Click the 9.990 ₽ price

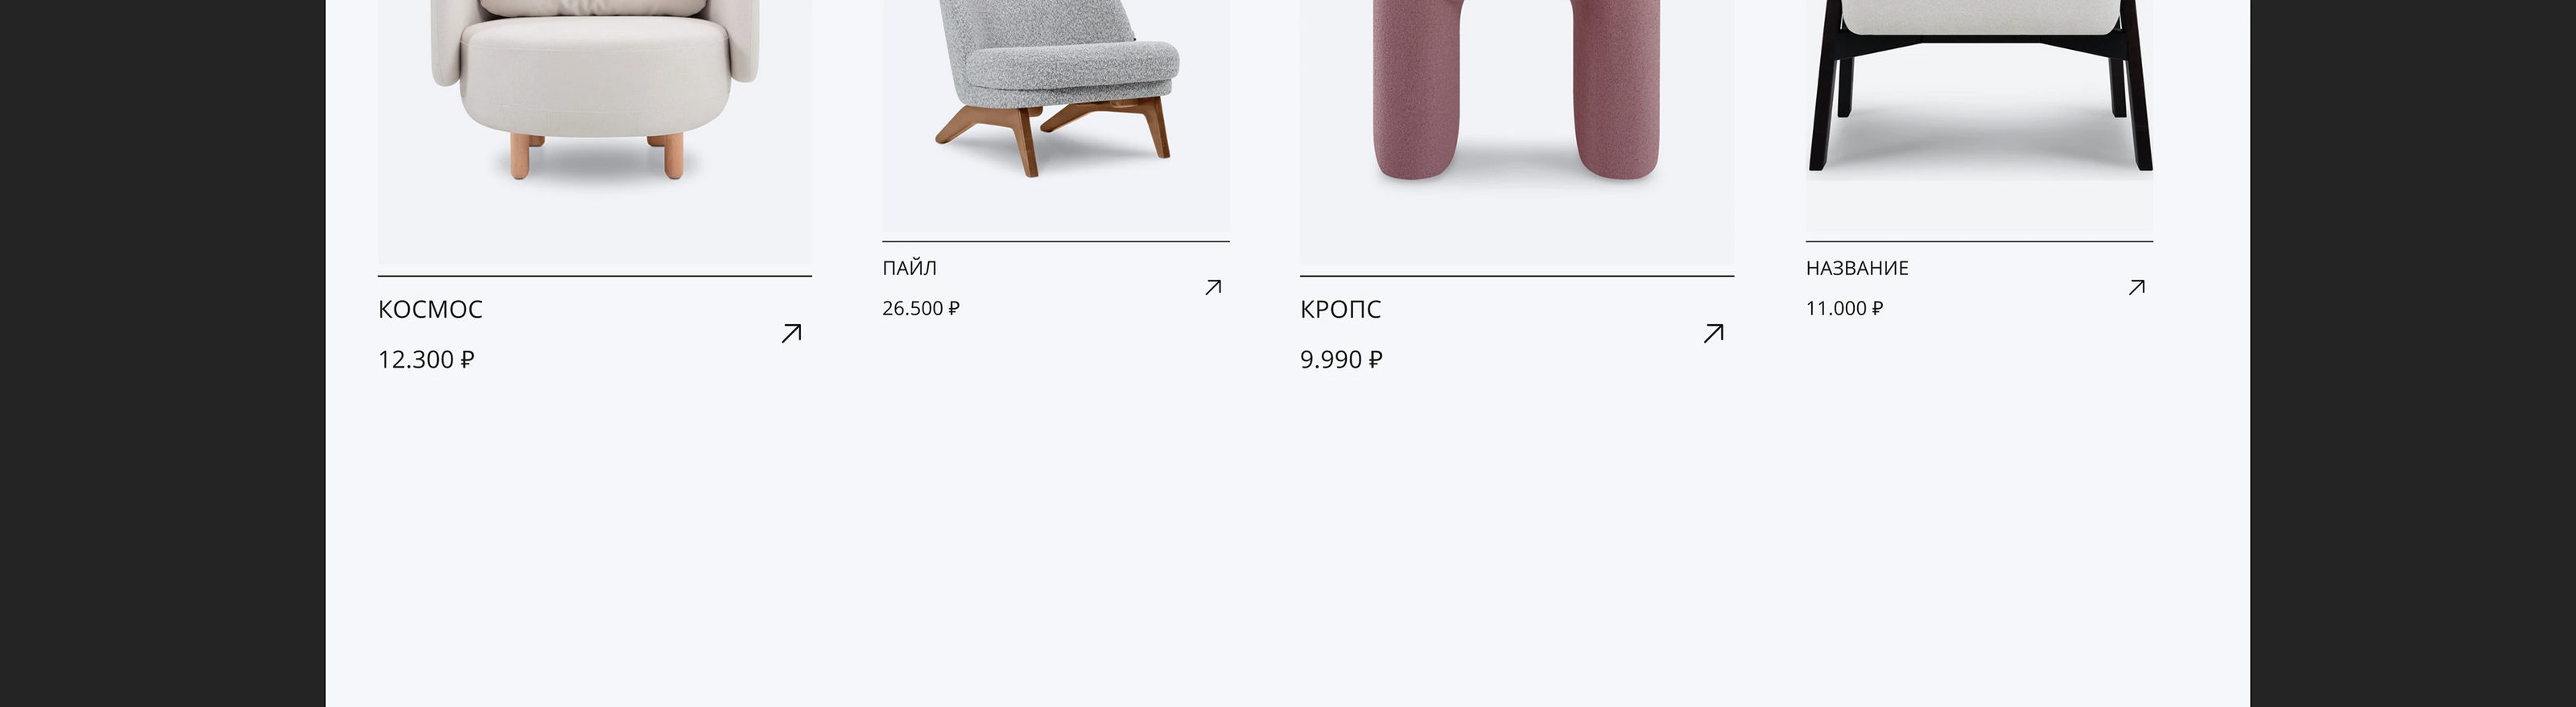click(x=1341, y=360)
